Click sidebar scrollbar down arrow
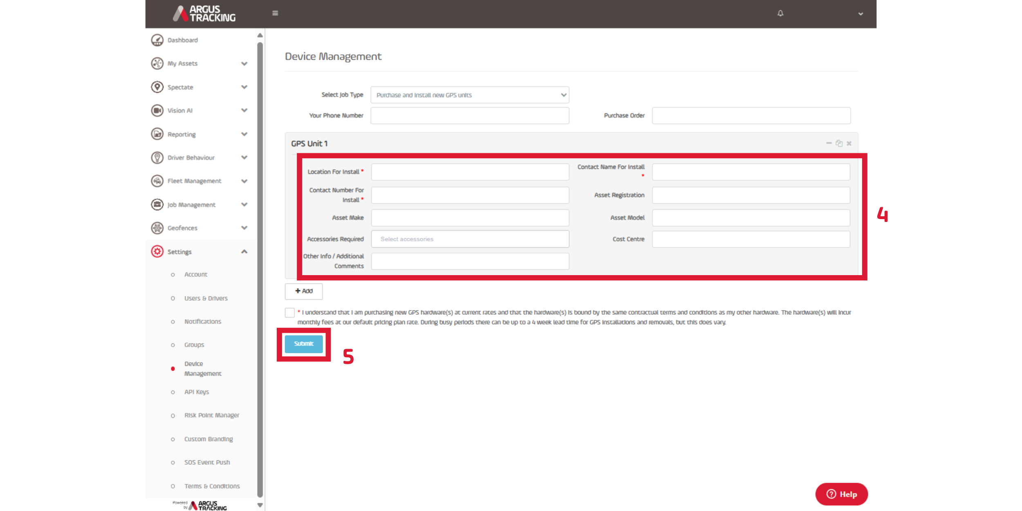1022x511 pixels. click(260, 505)
